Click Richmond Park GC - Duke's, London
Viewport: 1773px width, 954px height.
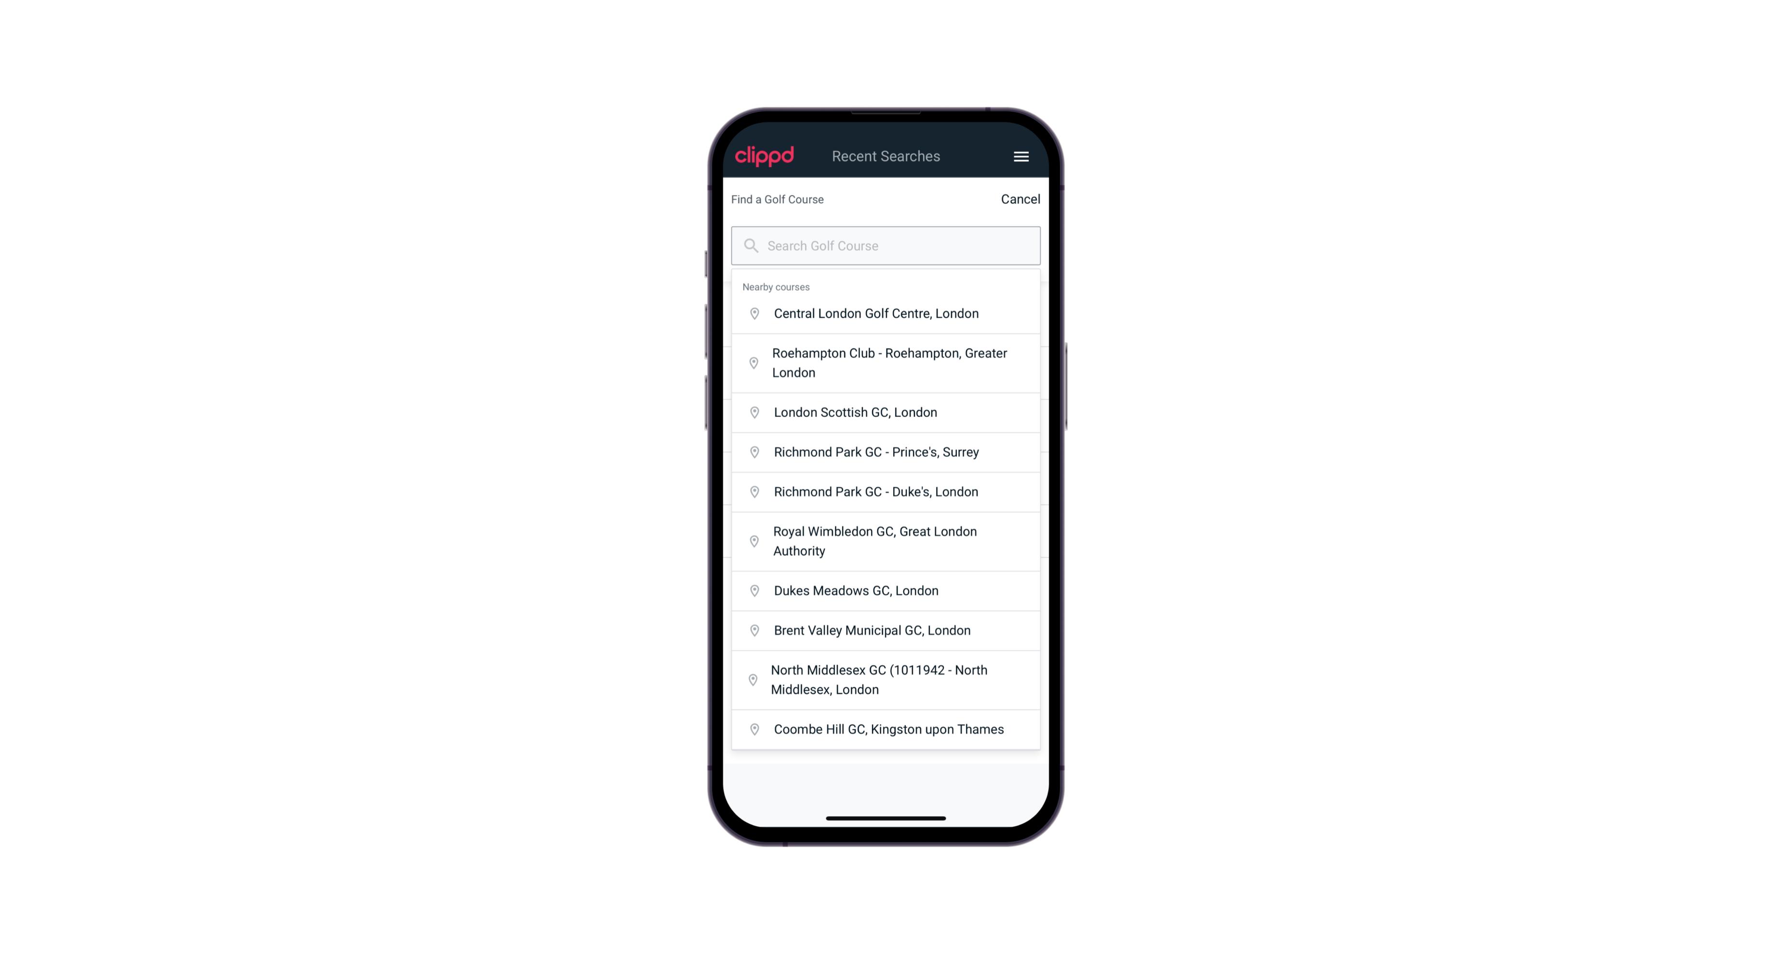[x=886, y=491]
